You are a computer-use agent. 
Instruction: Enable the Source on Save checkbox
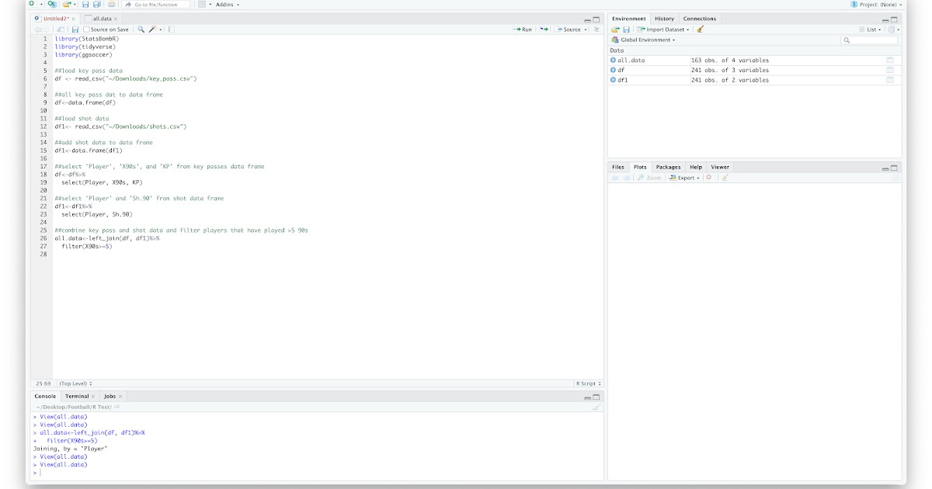point(87,29)
